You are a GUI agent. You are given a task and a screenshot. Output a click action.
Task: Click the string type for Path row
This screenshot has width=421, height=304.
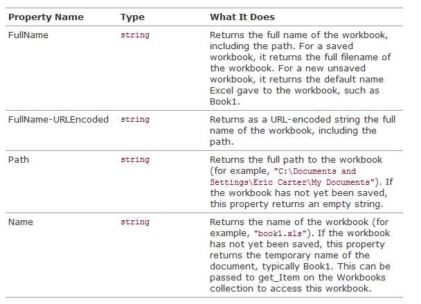coord(135,159)
